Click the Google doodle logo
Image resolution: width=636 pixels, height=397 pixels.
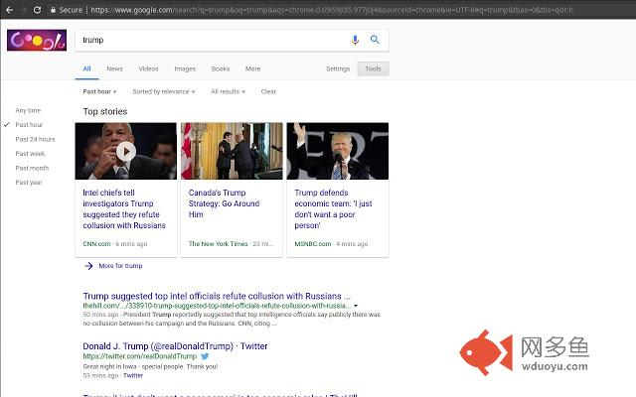coord(37,40)
